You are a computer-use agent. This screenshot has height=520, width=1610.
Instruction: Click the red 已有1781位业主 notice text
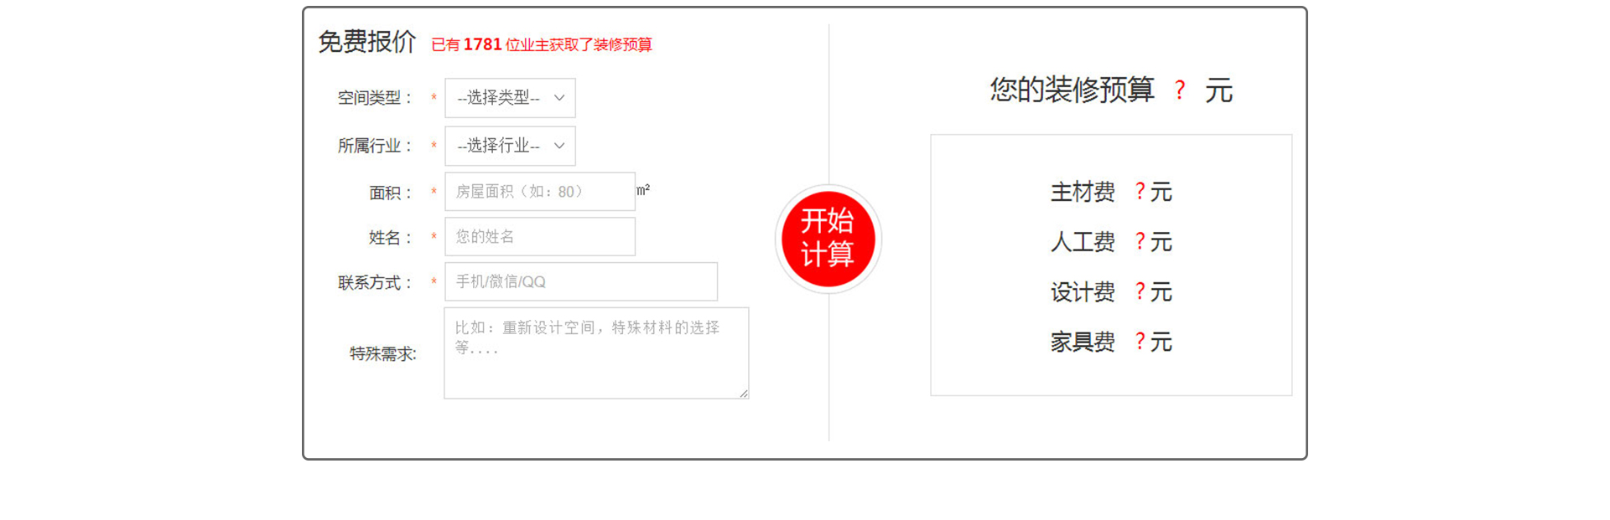point(542,44)
